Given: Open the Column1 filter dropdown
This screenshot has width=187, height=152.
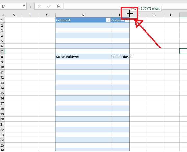Looking at the screenshot, I should 108,20.
